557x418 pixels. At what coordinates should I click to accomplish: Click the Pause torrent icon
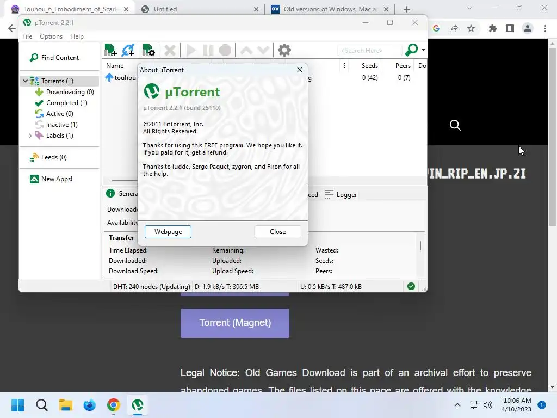coord(208,50)
